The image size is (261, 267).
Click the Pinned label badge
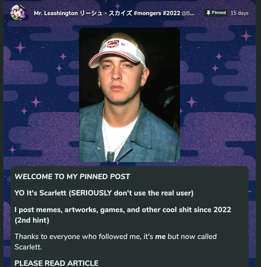[x=216, y=13]
